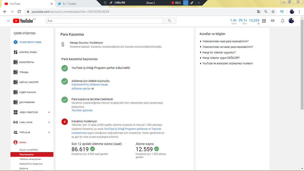This screenshot has height=171, width=304.
Task: Click the vidIQ icon beside КОНКУРЕНТЫ
Action: (15, 62)
